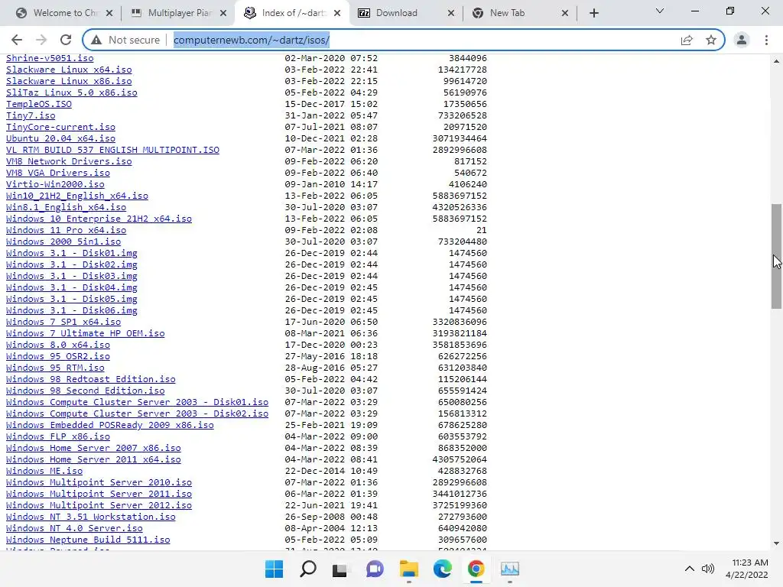Open the Not secure site info
783x587 pixels.
click(125, 40)
